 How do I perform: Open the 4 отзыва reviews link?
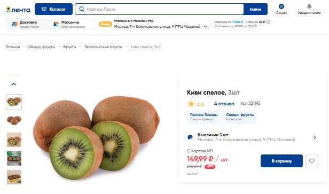[224, 104]
